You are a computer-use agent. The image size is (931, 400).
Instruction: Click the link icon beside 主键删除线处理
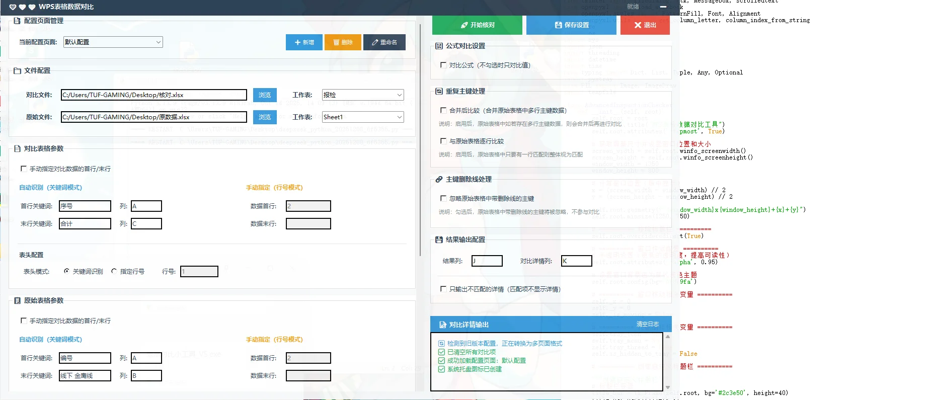pos(439,179)
